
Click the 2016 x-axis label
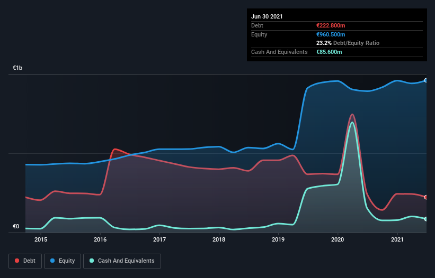point(100,239)
